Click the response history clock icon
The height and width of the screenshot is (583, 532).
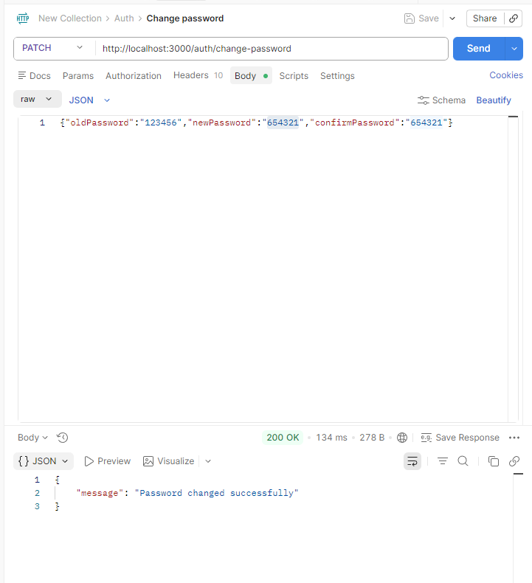[63, 438]
